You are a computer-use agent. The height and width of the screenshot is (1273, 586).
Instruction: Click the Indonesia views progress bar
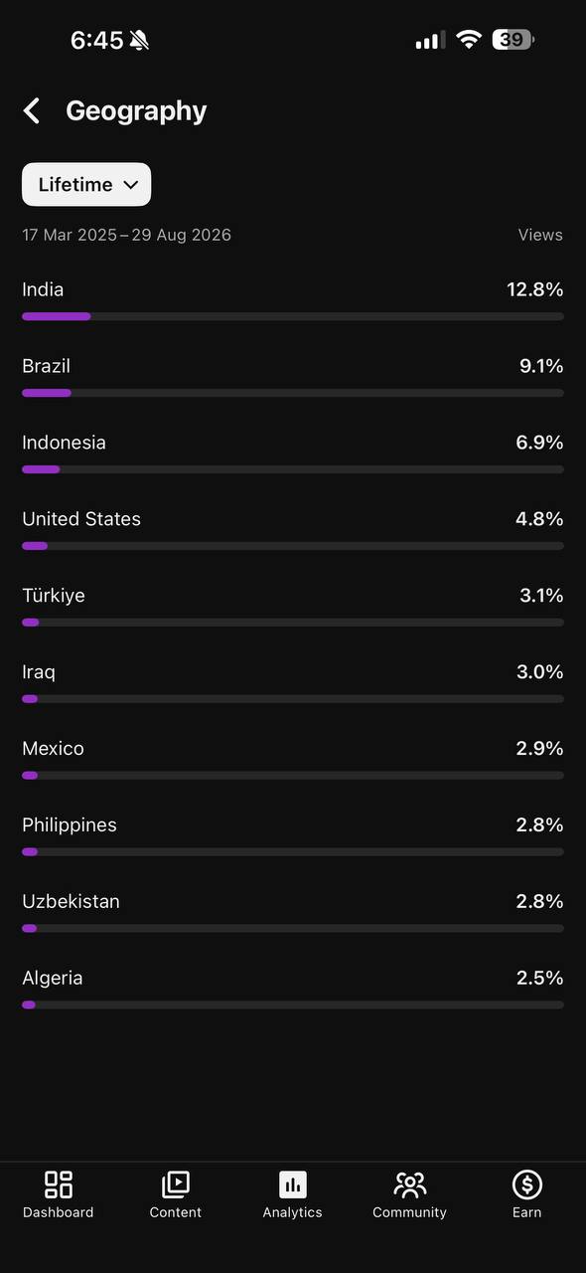click(293, 469)
